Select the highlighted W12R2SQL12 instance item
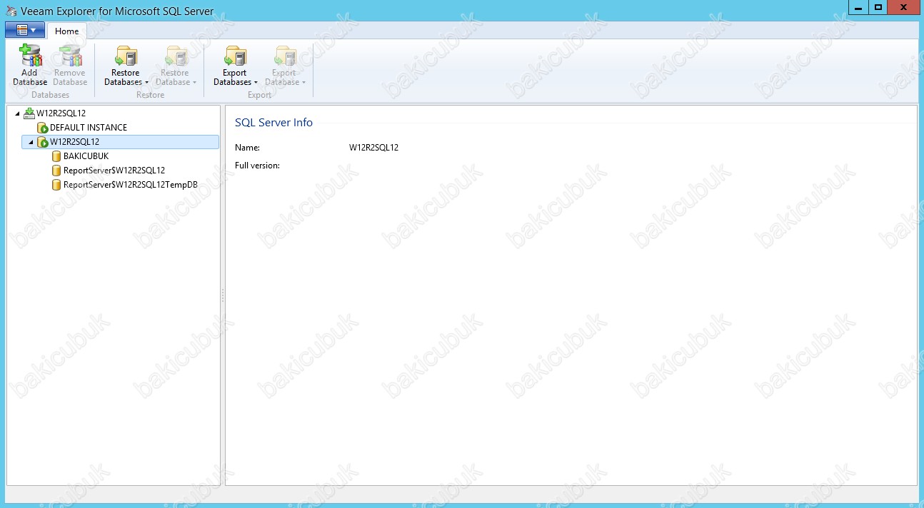The height and width of the screenshot is (508, 924). pos(121,142)
